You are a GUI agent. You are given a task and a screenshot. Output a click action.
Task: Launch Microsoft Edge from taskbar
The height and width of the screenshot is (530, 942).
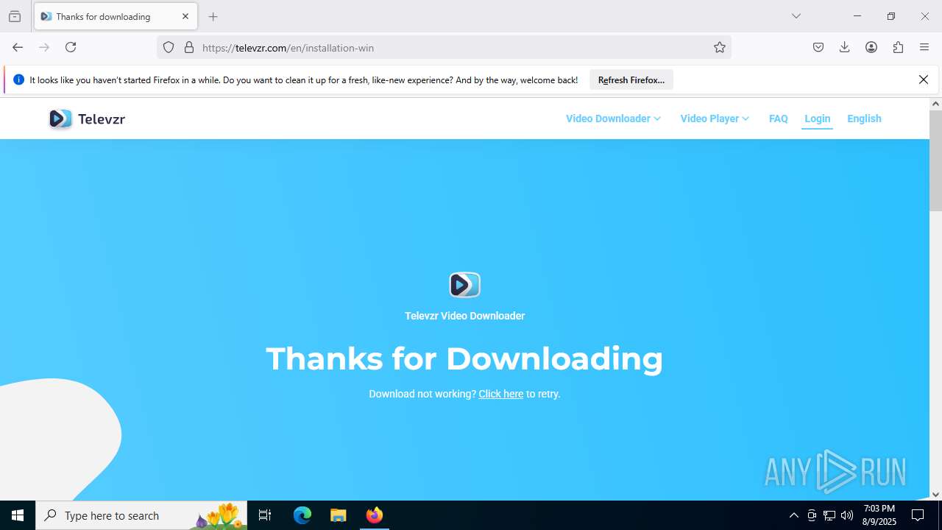tap(302, 515)
